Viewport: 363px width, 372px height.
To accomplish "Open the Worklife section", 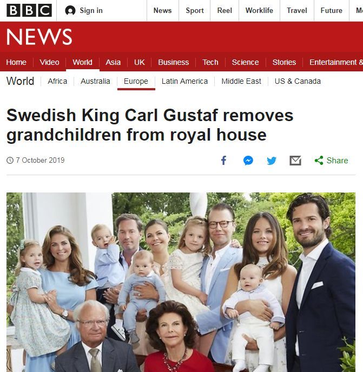I will (x=259, y=10).
